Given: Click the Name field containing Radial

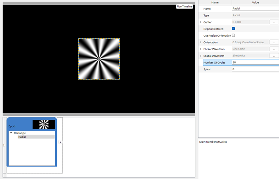Looking at the screenshot, I should tap(254, 9).
